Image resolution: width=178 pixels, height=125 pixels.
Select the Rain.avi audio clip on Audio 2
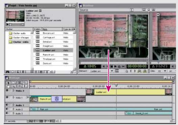101,109
